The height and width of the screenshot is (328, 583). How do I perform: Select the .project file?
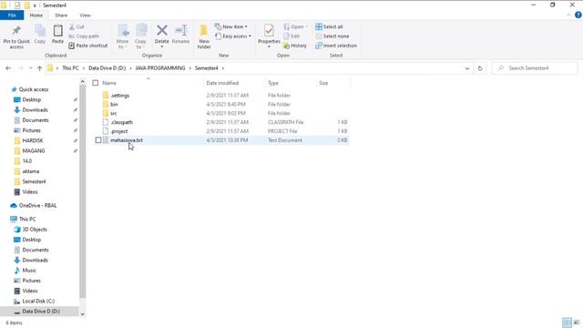[119, 131]
